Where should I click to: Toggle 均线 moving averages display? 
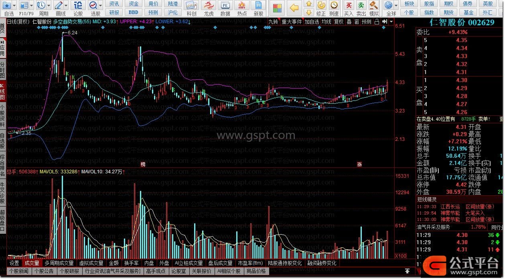[327, 22]
